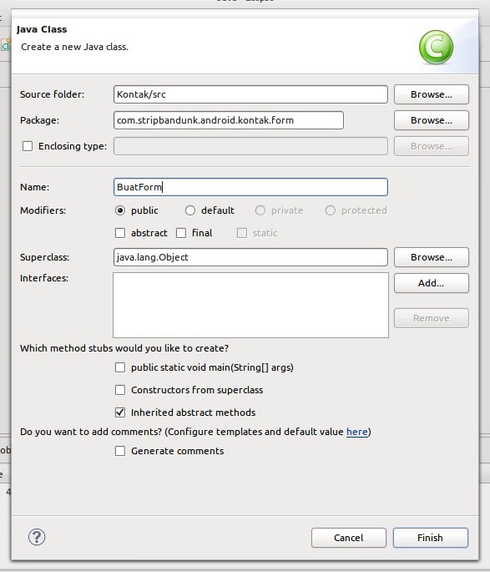
Task: Check the final modifier checkbox
Action: pyautogui.click(x=181, y=233)
